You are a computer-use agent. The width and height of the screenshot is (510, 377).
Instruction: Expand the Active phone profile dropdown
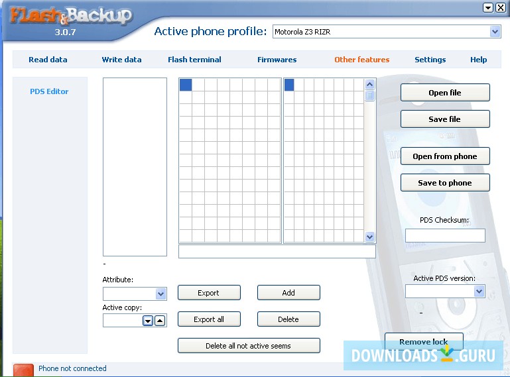coord(495,32)
